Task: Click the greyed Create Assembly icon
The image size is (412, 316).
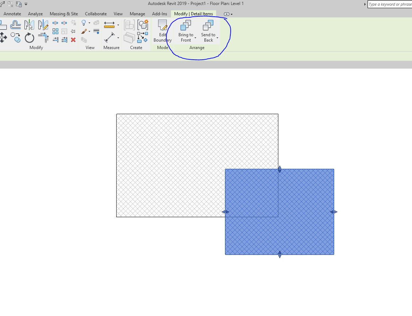Action: pyautogui.click(x=129, y=25)
